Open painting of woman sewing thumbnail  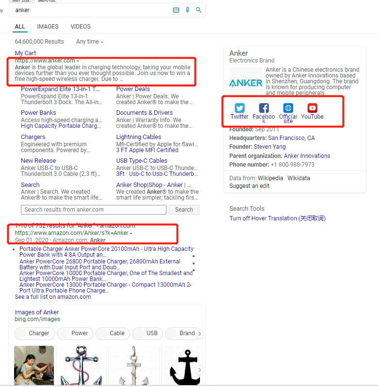[x=34, y=365]
